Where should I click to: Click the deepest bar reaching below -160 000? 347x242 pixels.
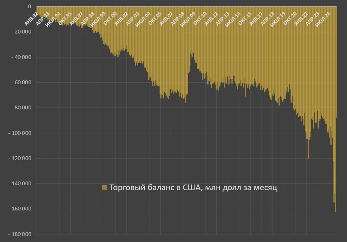(335, 203)
